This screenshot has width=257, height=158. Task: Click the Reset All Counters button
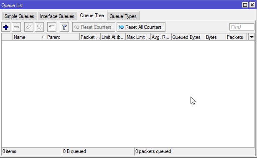click(x=141, y=27)
